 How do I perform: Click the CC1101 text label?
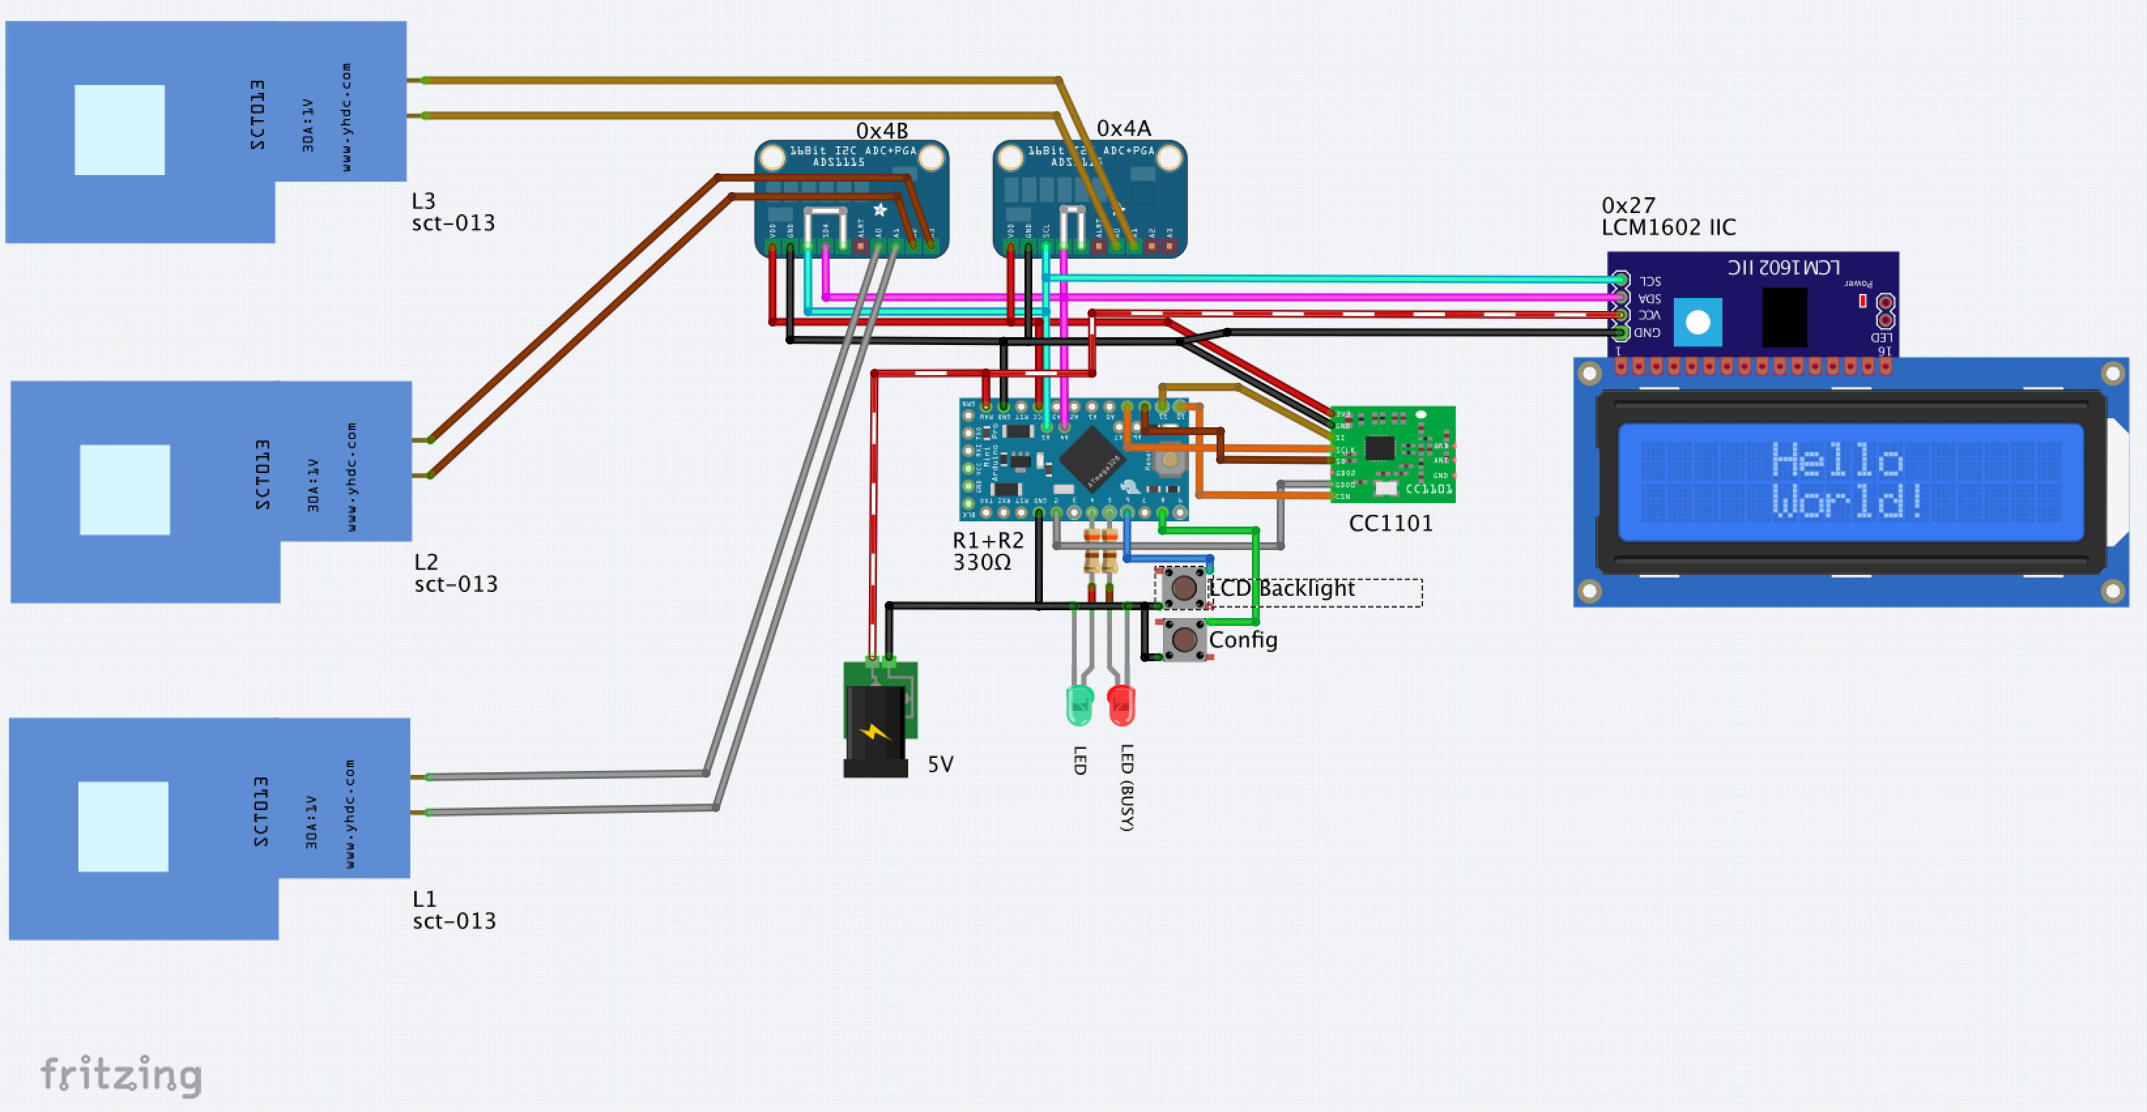1390,523
